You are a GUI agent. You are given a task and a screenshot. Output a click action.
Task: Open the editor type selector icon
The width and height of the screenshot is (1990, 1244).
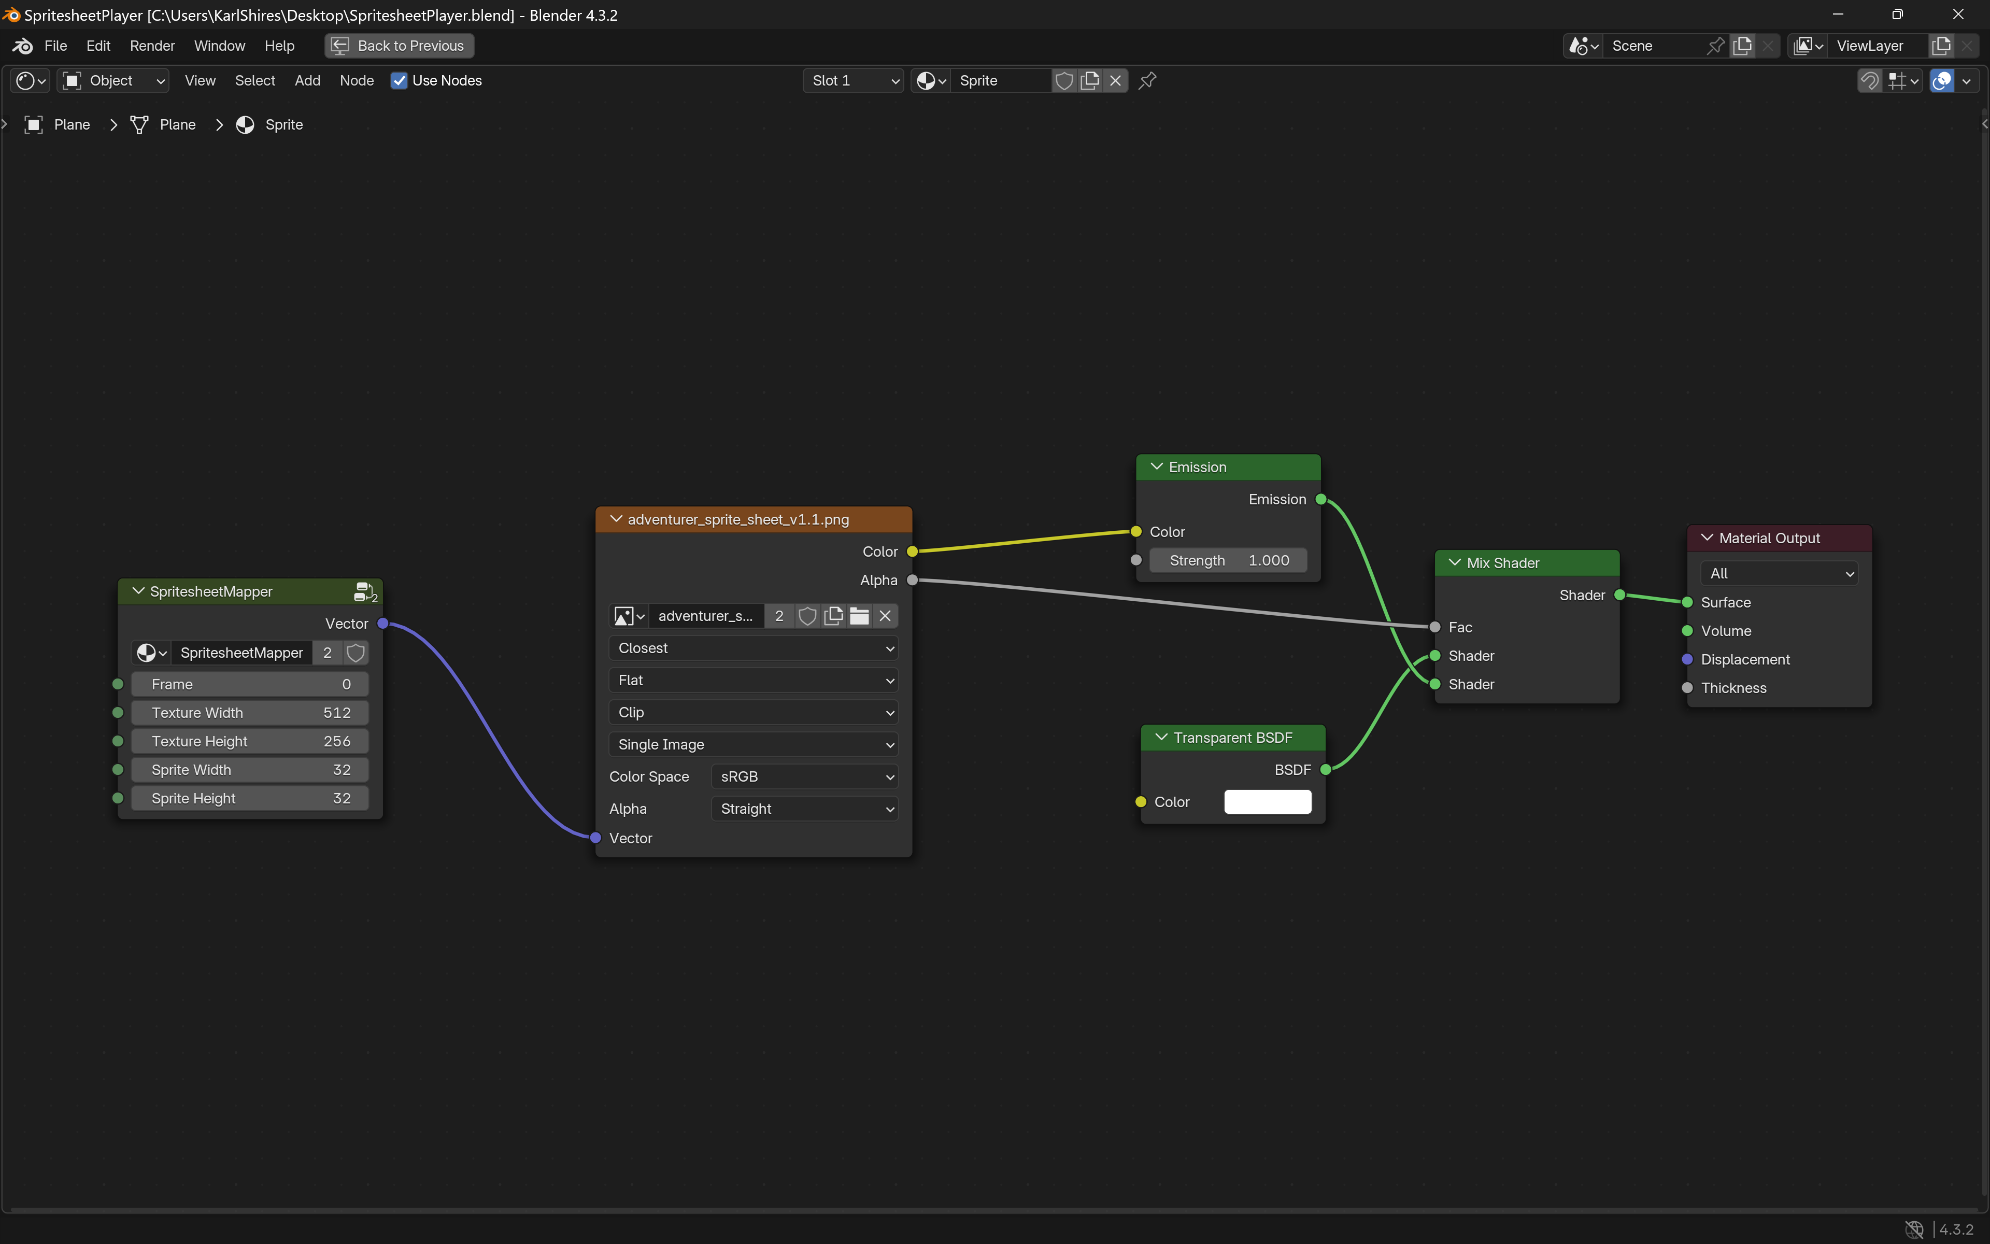coord(31,81)
